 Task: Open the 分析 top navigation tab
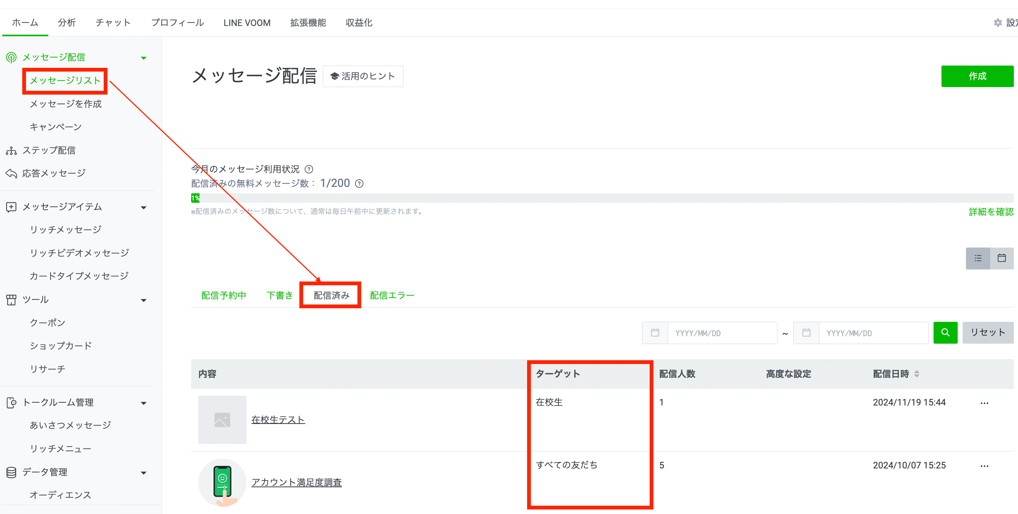[66, 23]
